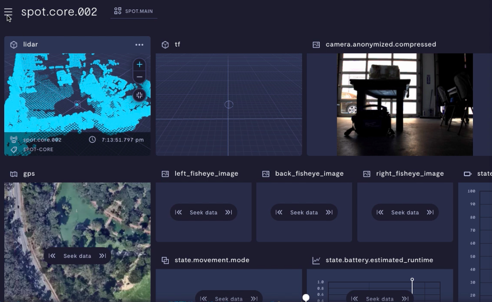Click the battery state panel icon
The width and height of the screenshot is (492, 302).
pyautogui.click(x=468, y=174)
